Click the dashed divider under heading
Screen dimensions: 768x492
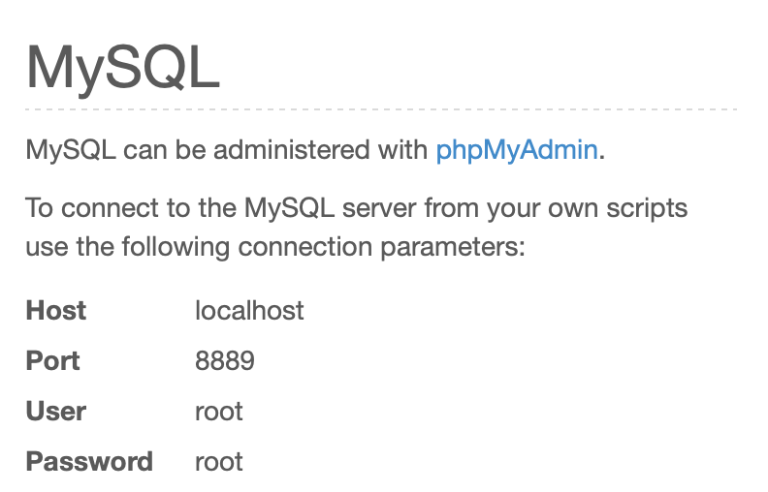pyautogui.click(x=381, y=109)
